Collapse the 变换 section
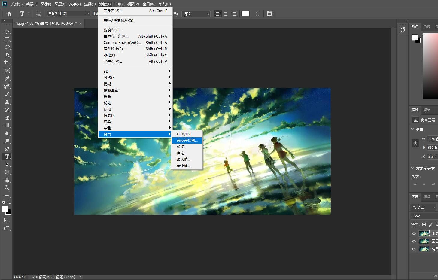The height and width of the screenshot is (280, 438). coord(413,129)
